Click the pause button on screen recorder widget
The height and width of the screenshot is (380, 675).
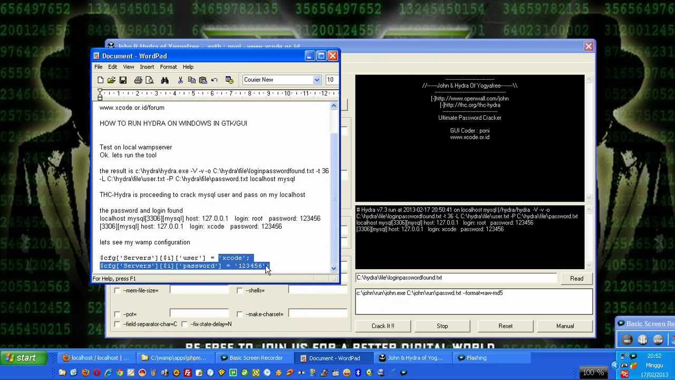642,340
